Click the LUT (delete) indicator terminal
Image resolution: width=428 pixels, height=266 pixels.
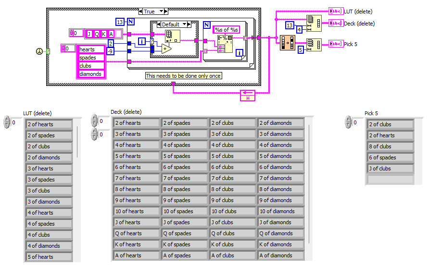336,11
